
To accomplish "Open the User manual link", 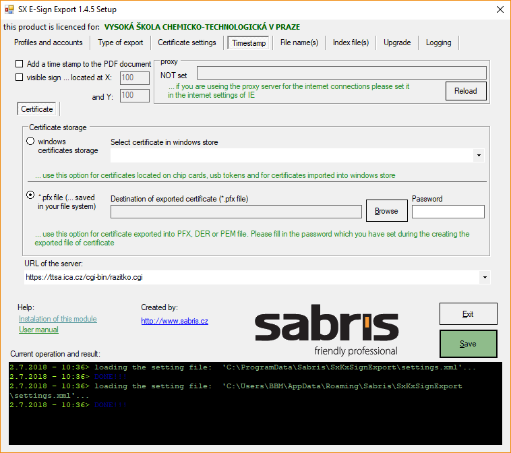I will (x=38, y=330).
